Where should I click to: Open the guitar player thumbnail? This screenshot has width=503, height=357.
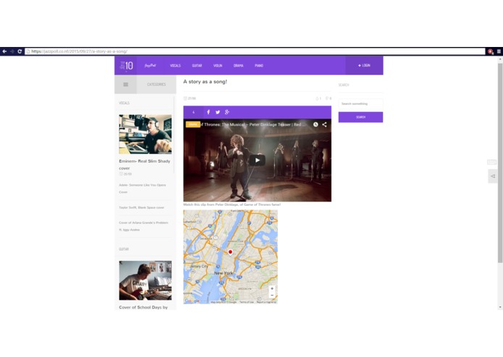[145, 280]
